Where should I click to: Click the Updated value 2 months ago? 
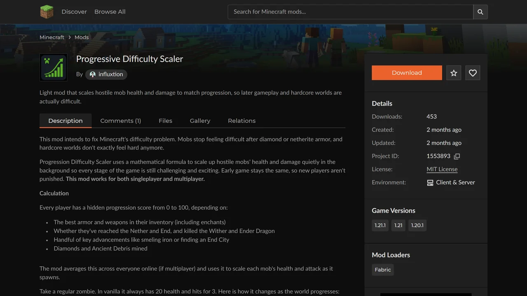coord(444,143)
